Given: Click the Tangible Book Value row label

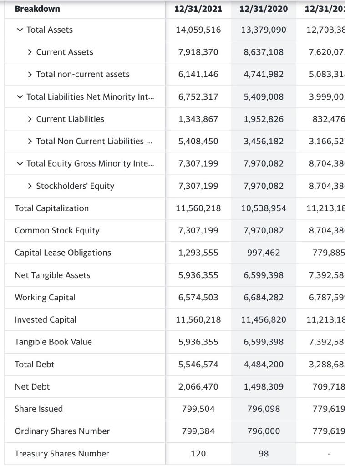Looking at the screenshot, I should coord(53,342).
